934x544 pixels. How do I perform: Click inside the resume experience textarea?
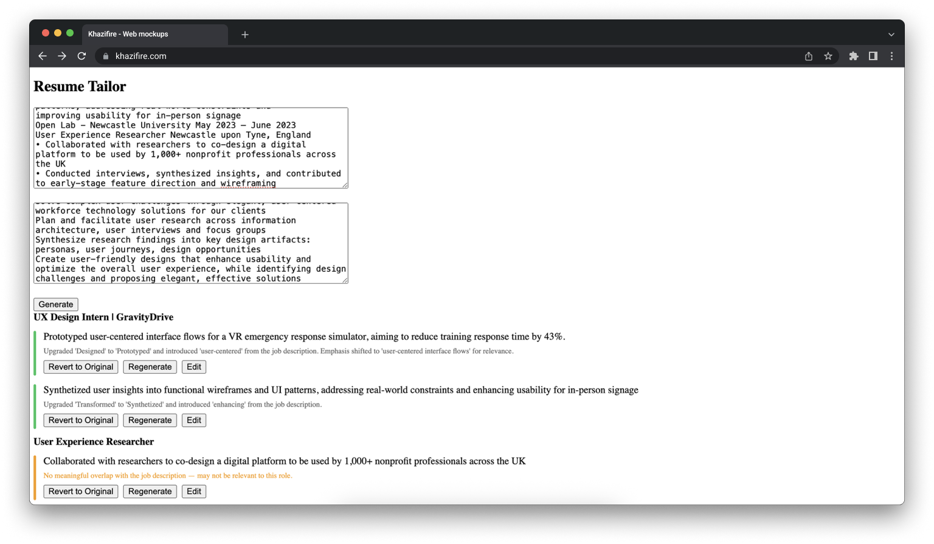[190, 148]
